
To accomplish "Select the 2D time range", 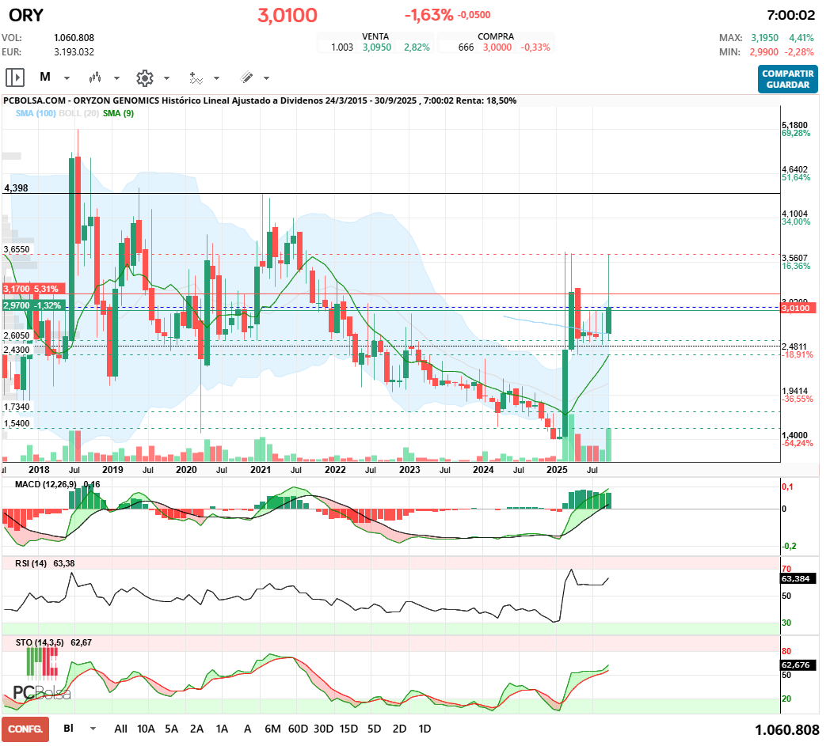I will tap(400, 729).
